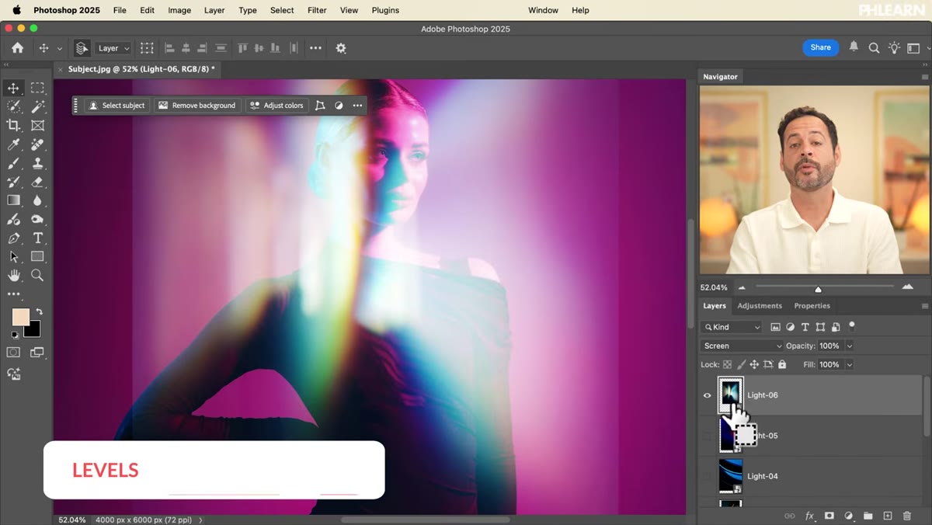Show the Light-04 layer
The image size is (932, 525).
click(707, 476)
